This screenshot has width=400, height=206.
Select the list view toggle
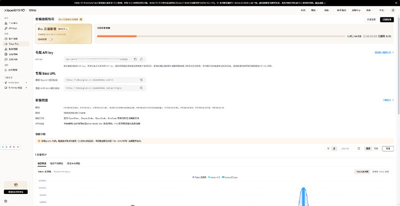(376, 148)
